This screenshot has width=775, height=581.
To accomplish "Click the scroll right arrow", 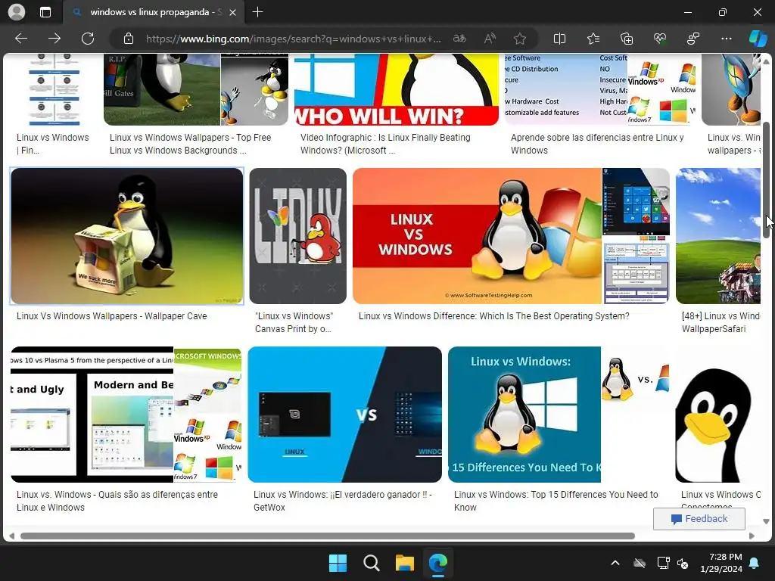I will (752, 536).
